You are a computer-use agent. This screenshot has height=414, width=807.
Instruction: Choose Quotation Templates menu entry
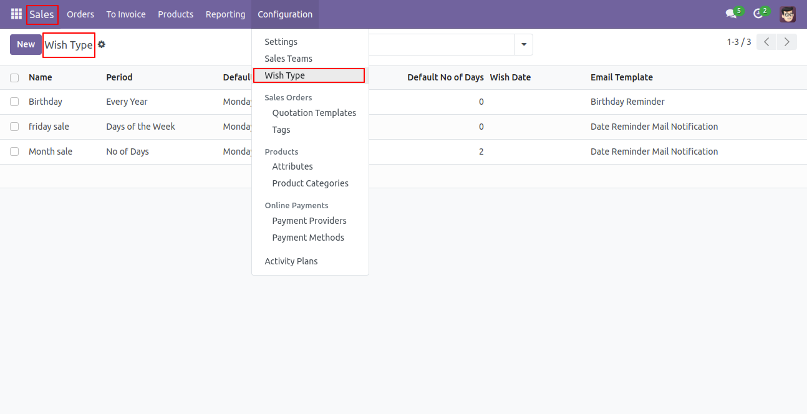pos(314,113)
